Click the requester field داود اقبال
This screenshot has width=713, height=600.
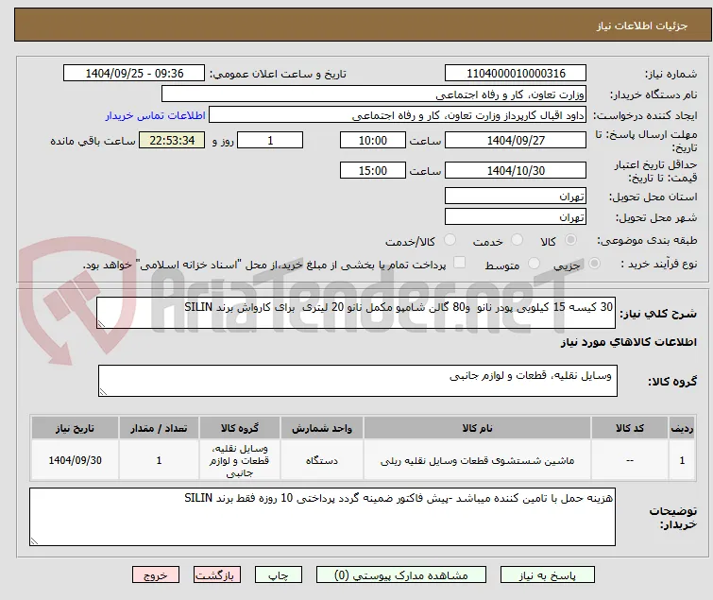click(398, 115)
